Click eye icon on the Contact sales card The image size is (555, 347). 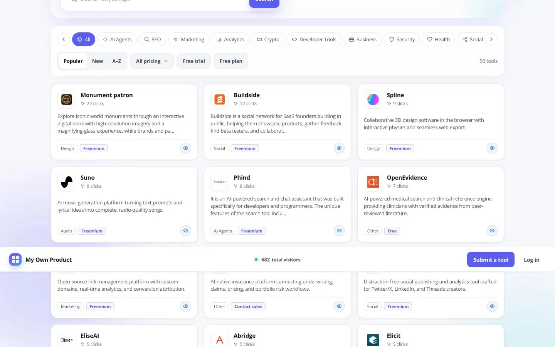pos(339,306)
